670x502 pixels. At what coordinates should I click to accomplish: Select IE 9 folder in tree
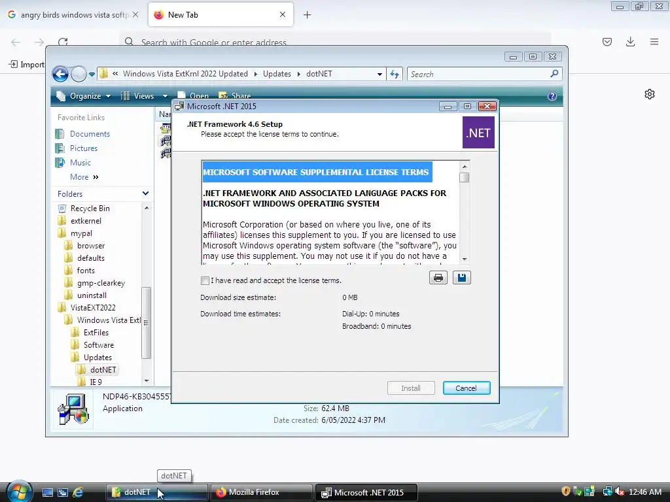pyautogui.click(x=96, y=382)
